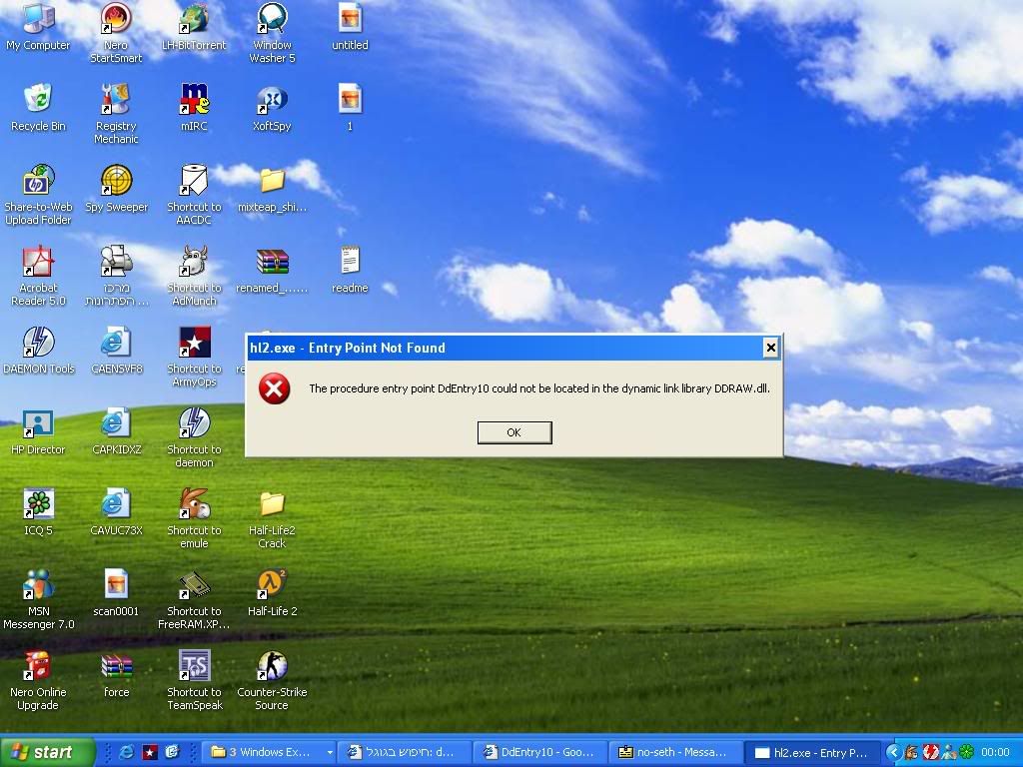The height and width of the screenshot is (767, 1023).
Task: Select the Counter-Strike Source shortcut
Action: (x=272, y=680)
